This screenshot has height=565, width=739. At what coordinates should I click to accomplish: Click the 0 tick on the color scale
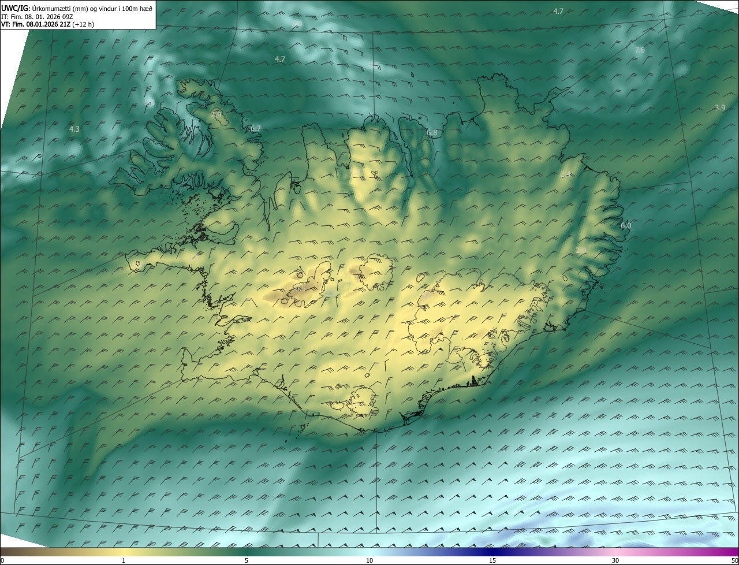(x=2, y=560)
